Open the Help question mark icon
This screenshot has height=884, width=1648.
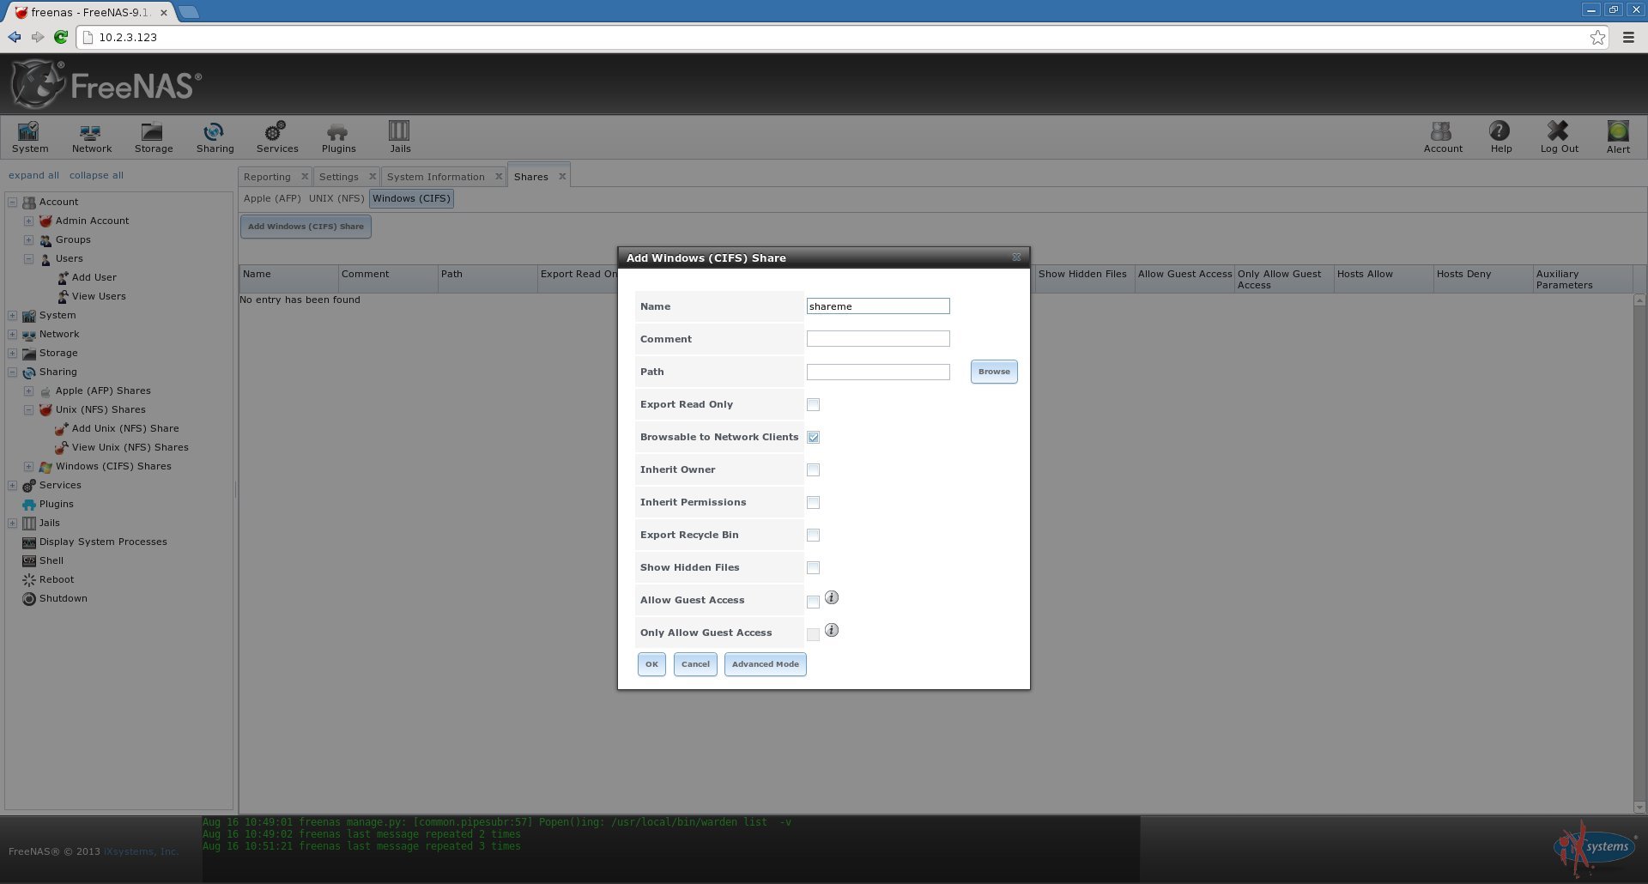point(1500,131)
